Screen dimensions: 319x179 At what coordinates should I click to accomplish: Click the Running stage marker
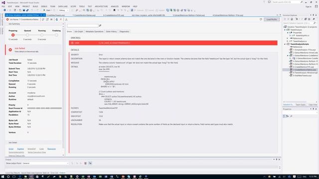(42, 35)
